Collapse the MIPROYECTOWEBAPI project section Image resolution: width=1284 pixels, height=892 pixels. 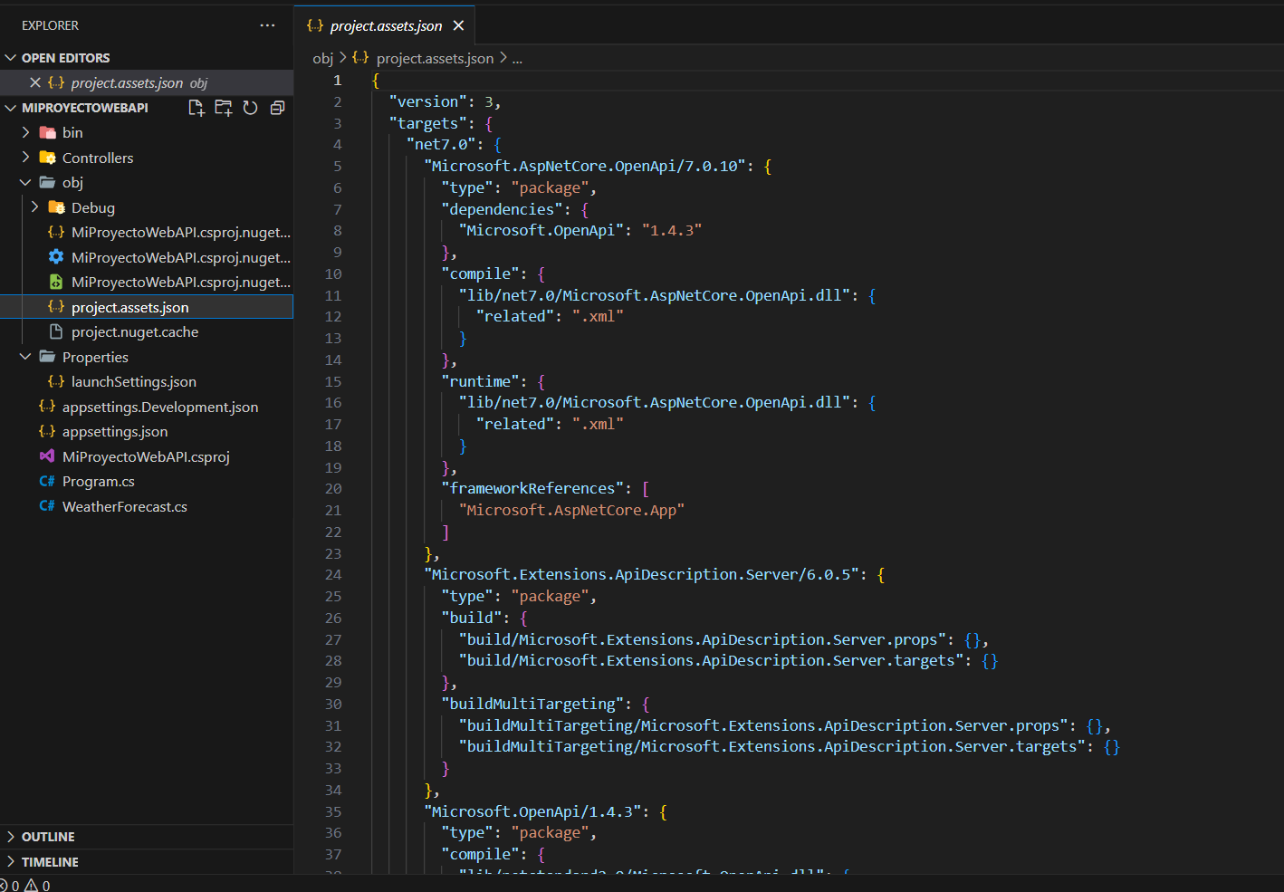pos(11,107)
